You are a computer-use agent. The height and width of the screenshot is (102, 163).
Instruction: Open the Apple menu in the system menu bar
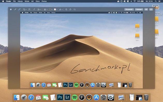pos(3,1)
